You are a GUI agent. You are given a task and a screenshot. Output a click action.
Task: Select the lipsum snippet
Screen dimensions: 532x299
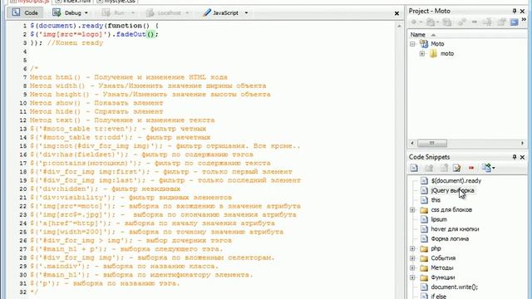coord(439,219)
